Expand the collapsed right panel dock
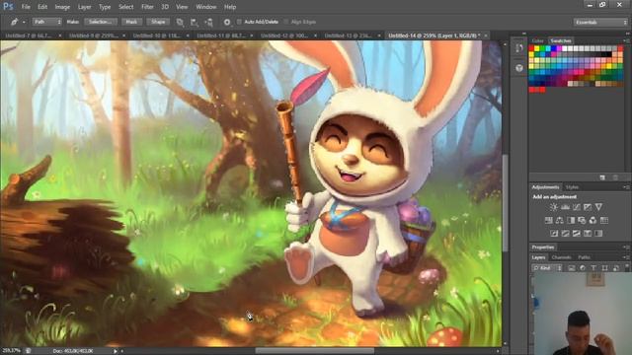The width and height of the screenshot is (632, 355). point(523,34)
